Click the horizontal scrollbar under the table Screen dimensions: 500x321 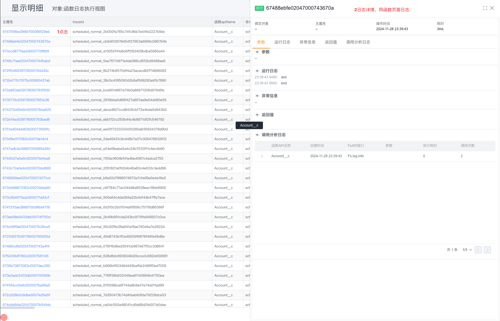(18, 308)
